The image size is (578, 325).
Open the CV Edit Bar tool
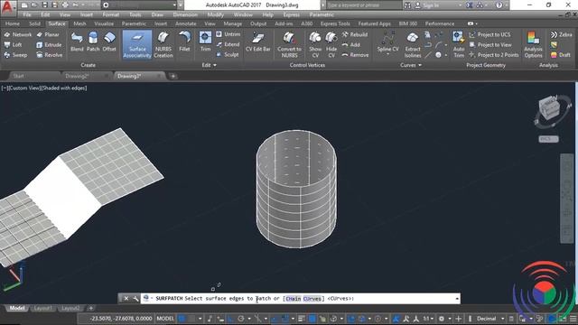pos(257,42)
